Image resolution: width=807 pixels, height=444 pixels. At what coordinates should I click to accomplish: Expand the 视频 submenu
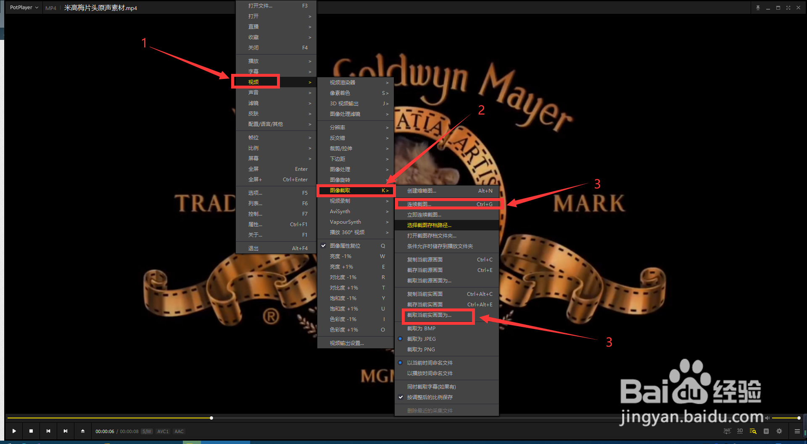276,82
